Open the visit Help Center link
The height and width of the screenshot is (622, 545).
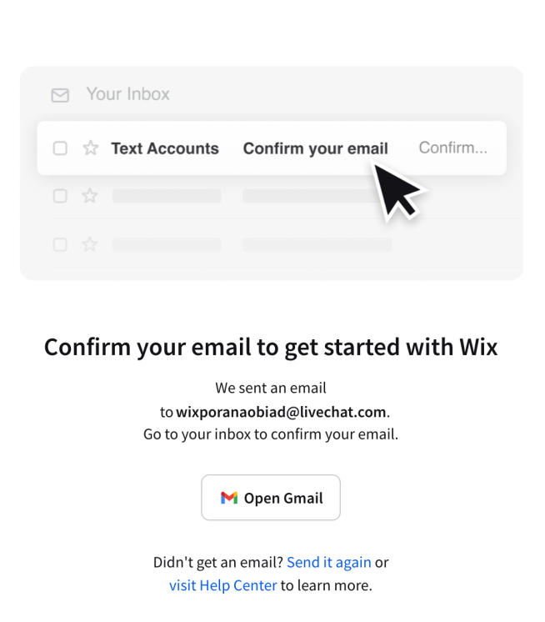(223, 585)
